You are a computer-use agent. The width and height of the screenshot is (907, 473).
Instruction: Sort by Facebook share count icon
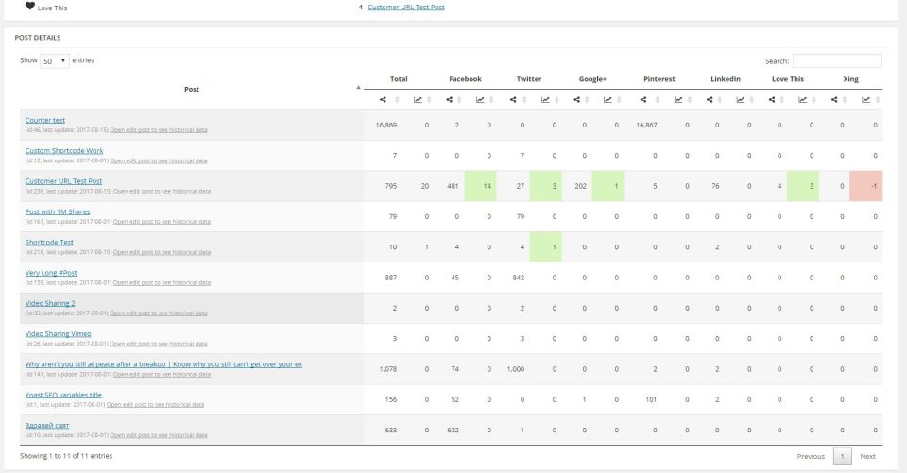pyautogui.click(x=449, y=99)
